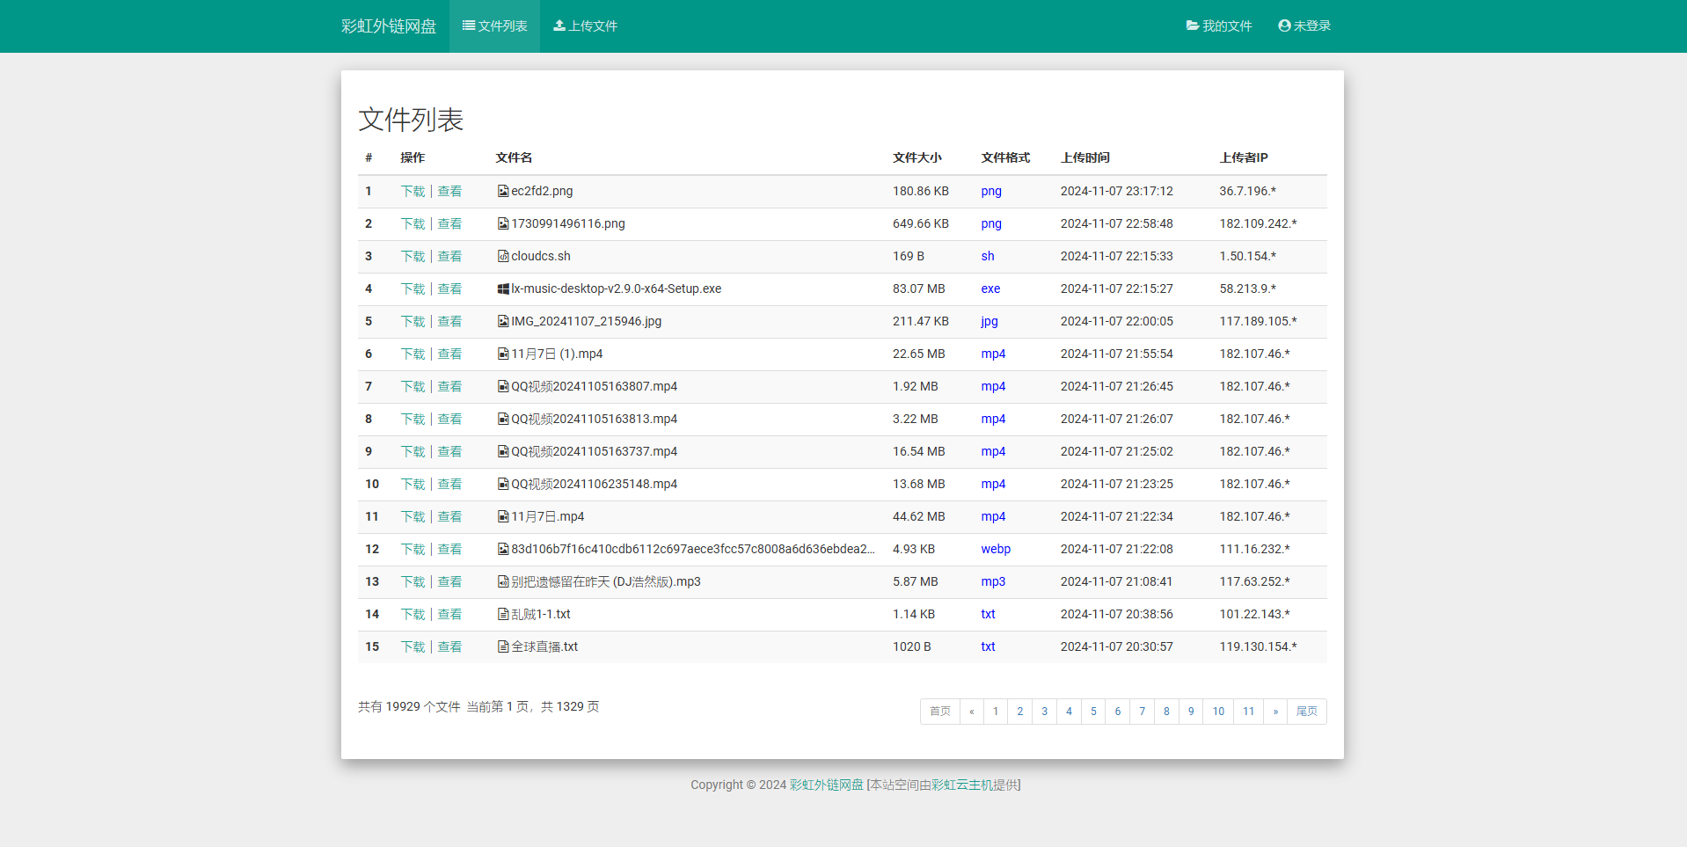The image size is (1687, 847).
Task: Click the 未登录 account menu
Action: (1304, 26)
